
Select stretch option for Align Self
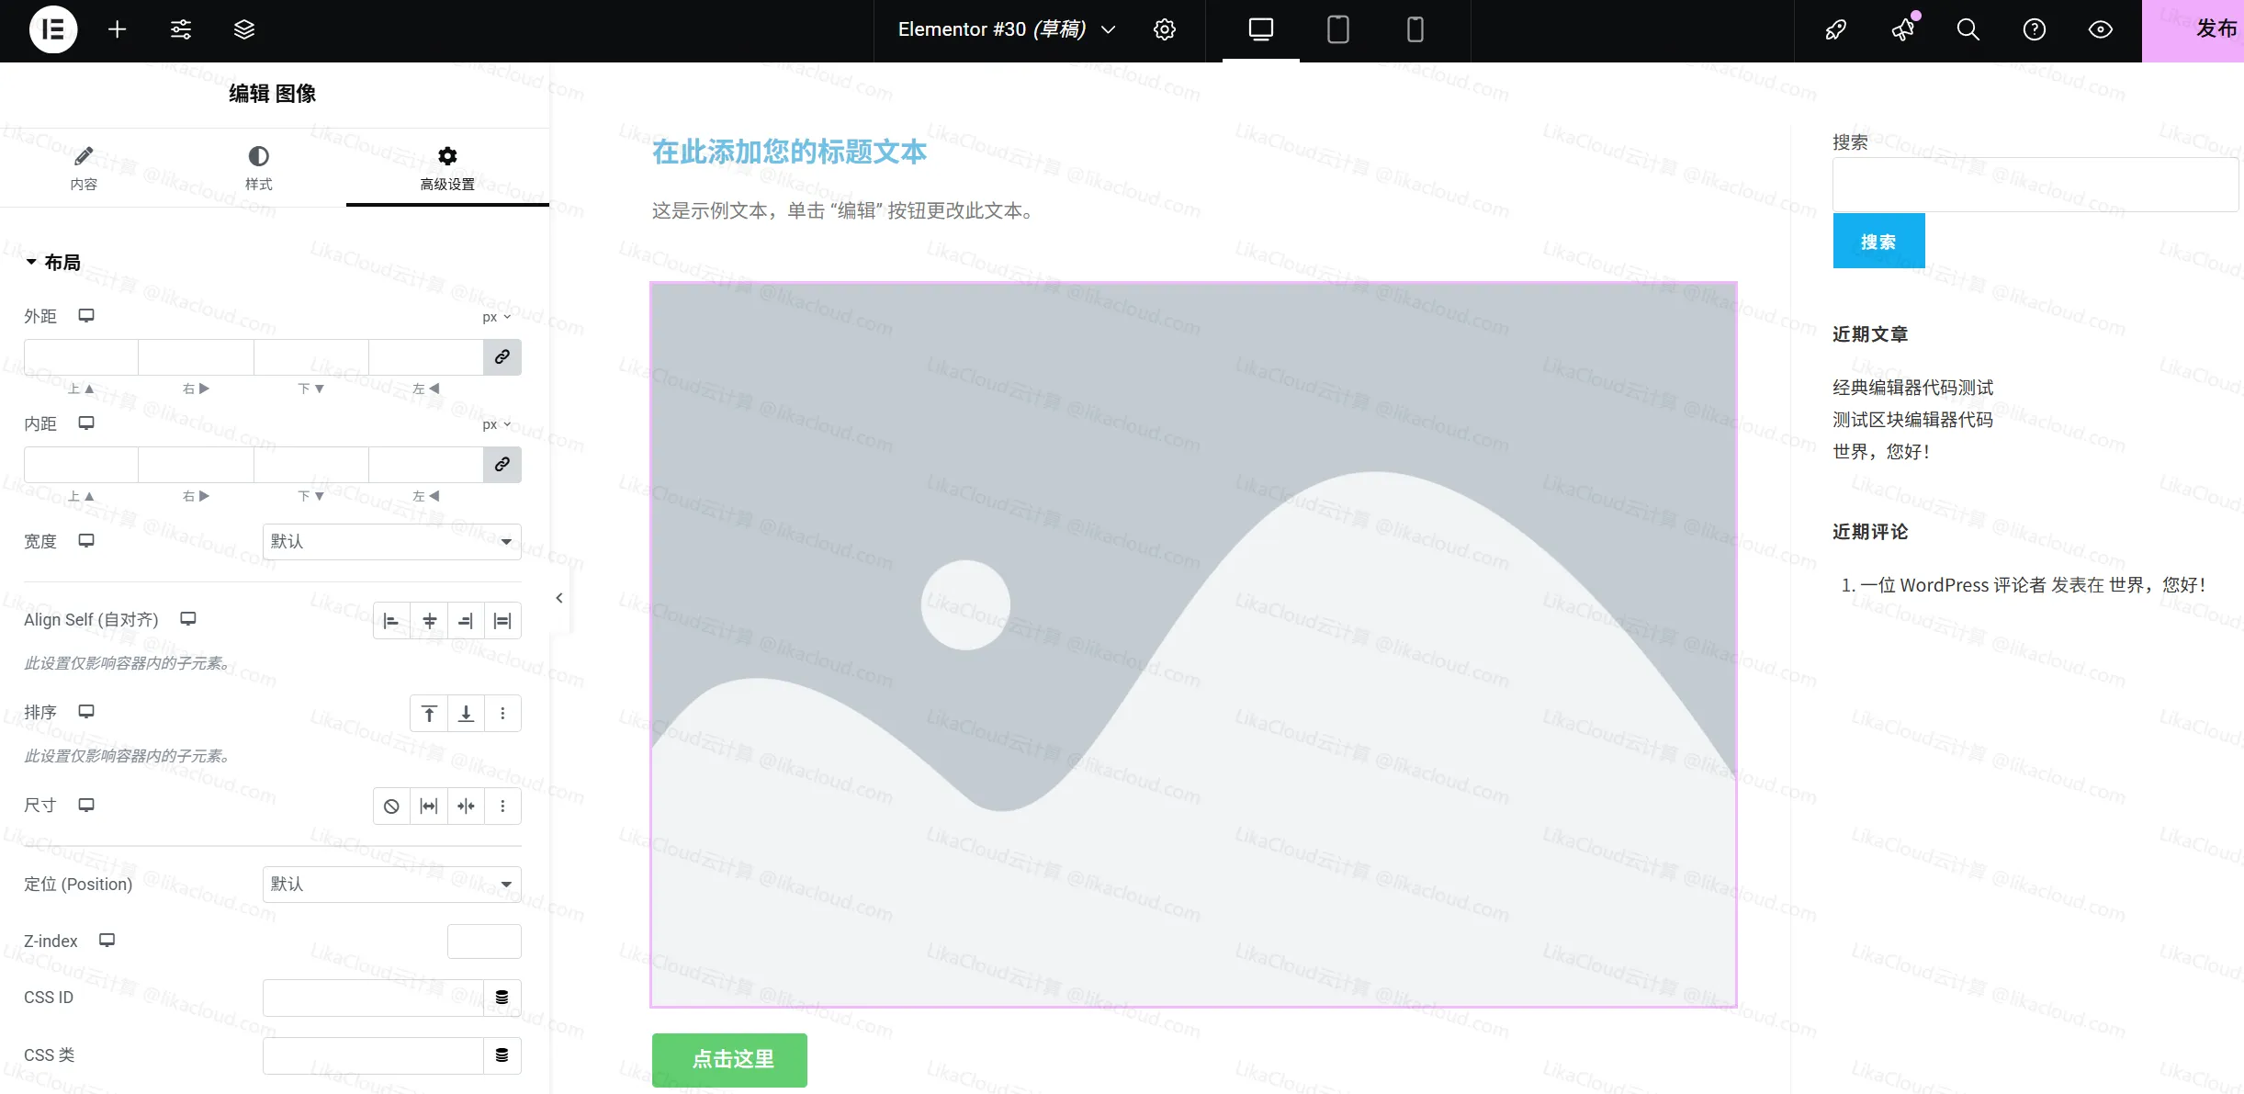pos(502,620)
